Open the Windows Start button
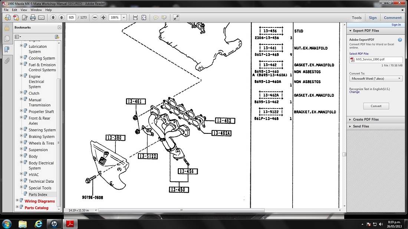Viewport: 408px width, 229px height. (x=7, y=224)
